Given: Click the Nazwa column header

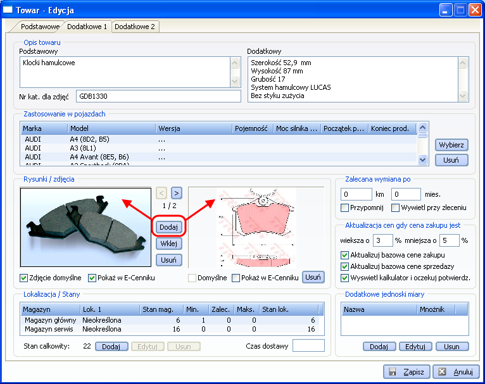Looking at the screenshot, I should pos(379,309).
